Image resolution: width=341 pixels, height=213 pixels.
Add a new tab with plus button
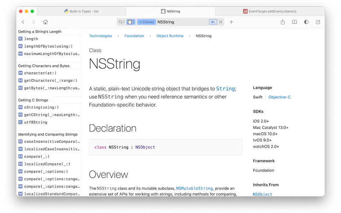point(231,22)
